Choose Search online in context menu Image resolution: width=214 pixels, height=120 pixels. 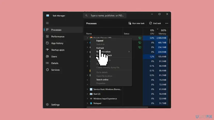pyautogui.click(x=102, y=80)
